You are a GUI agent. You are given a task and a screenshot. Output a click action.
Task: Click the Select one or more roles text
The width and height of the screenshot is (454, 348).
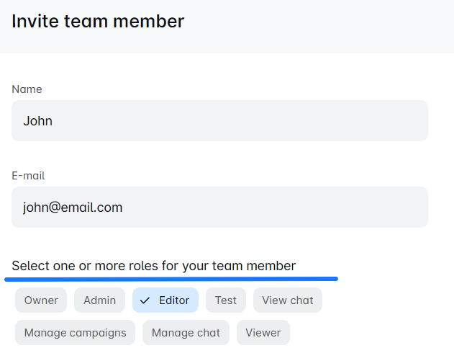pos(153,266)
